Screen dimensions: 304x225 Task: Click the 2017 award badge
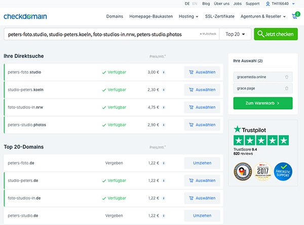tap(263, 171)
